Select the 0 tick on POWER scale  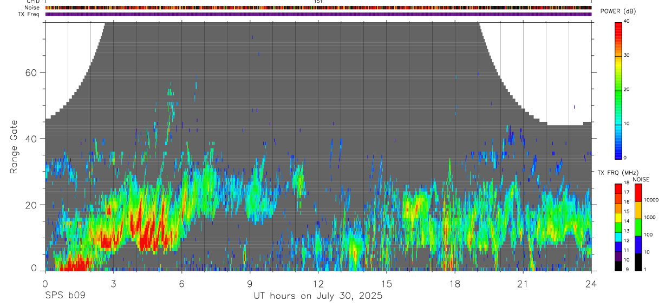[625, 158]
